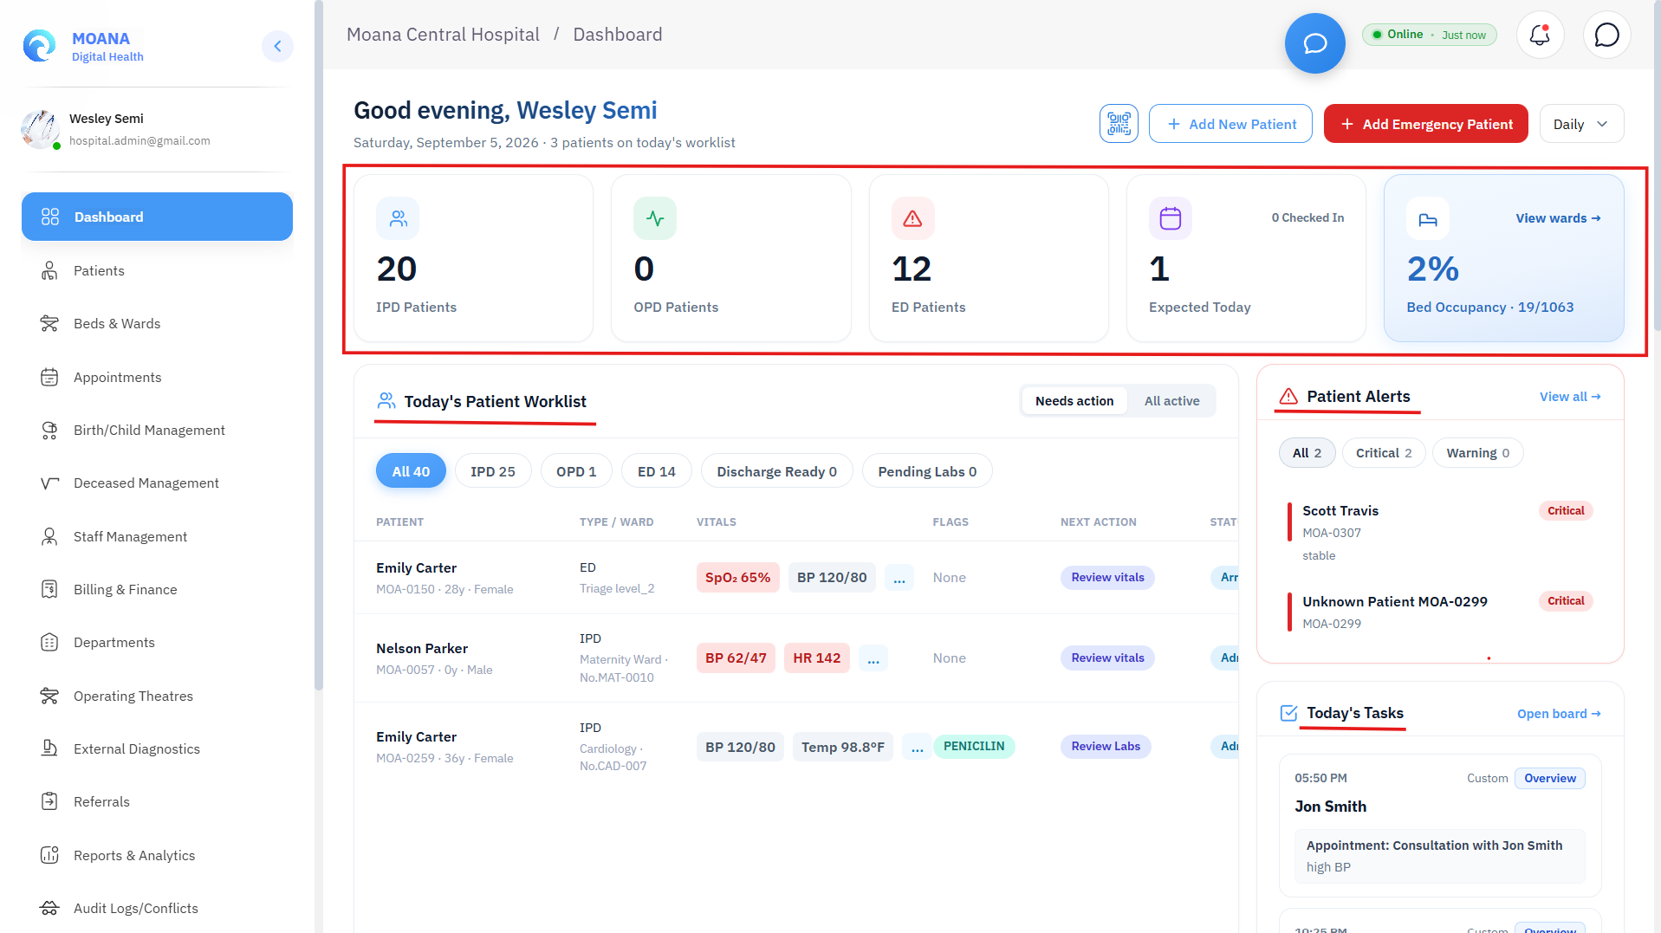Click the Review Labs action for Emily Carter
This screenshot has width=1661, height=933.
click(x=1105, y=747)
